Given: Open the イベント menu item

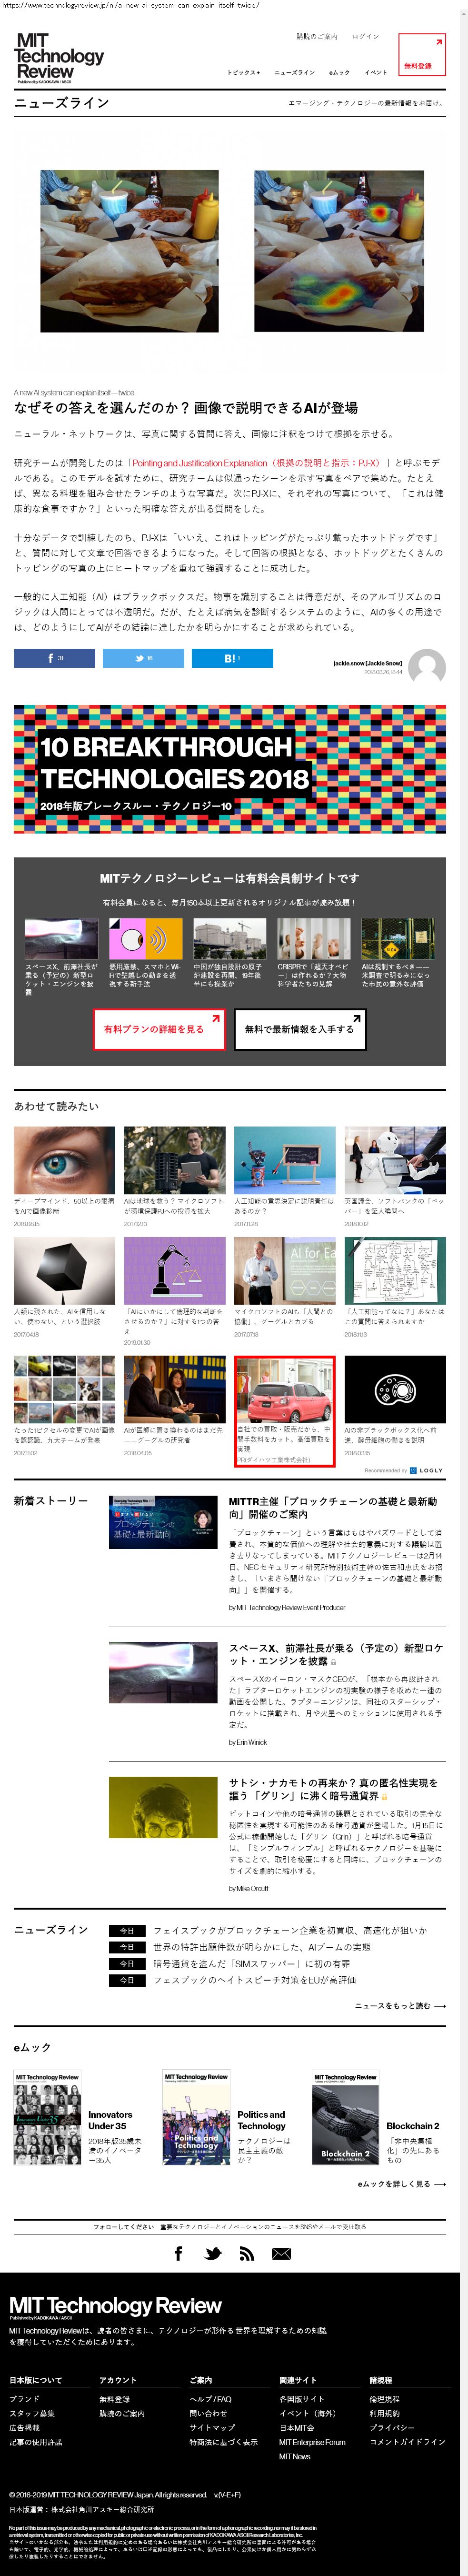Looking at the screenshot, I should (x=375, y=72).
